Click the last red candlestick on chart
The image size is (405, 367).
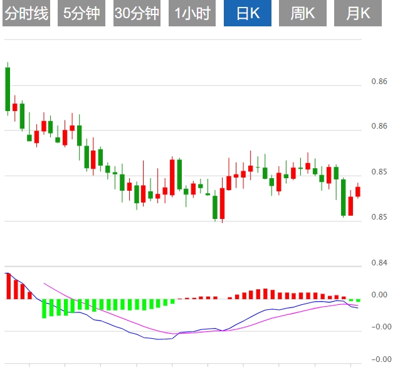[358, 192]
